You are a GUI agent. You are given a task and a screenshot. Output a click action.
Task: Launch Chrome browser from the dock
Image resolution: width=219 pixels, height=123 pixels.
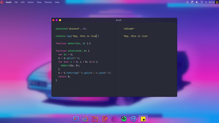point(85,119)
